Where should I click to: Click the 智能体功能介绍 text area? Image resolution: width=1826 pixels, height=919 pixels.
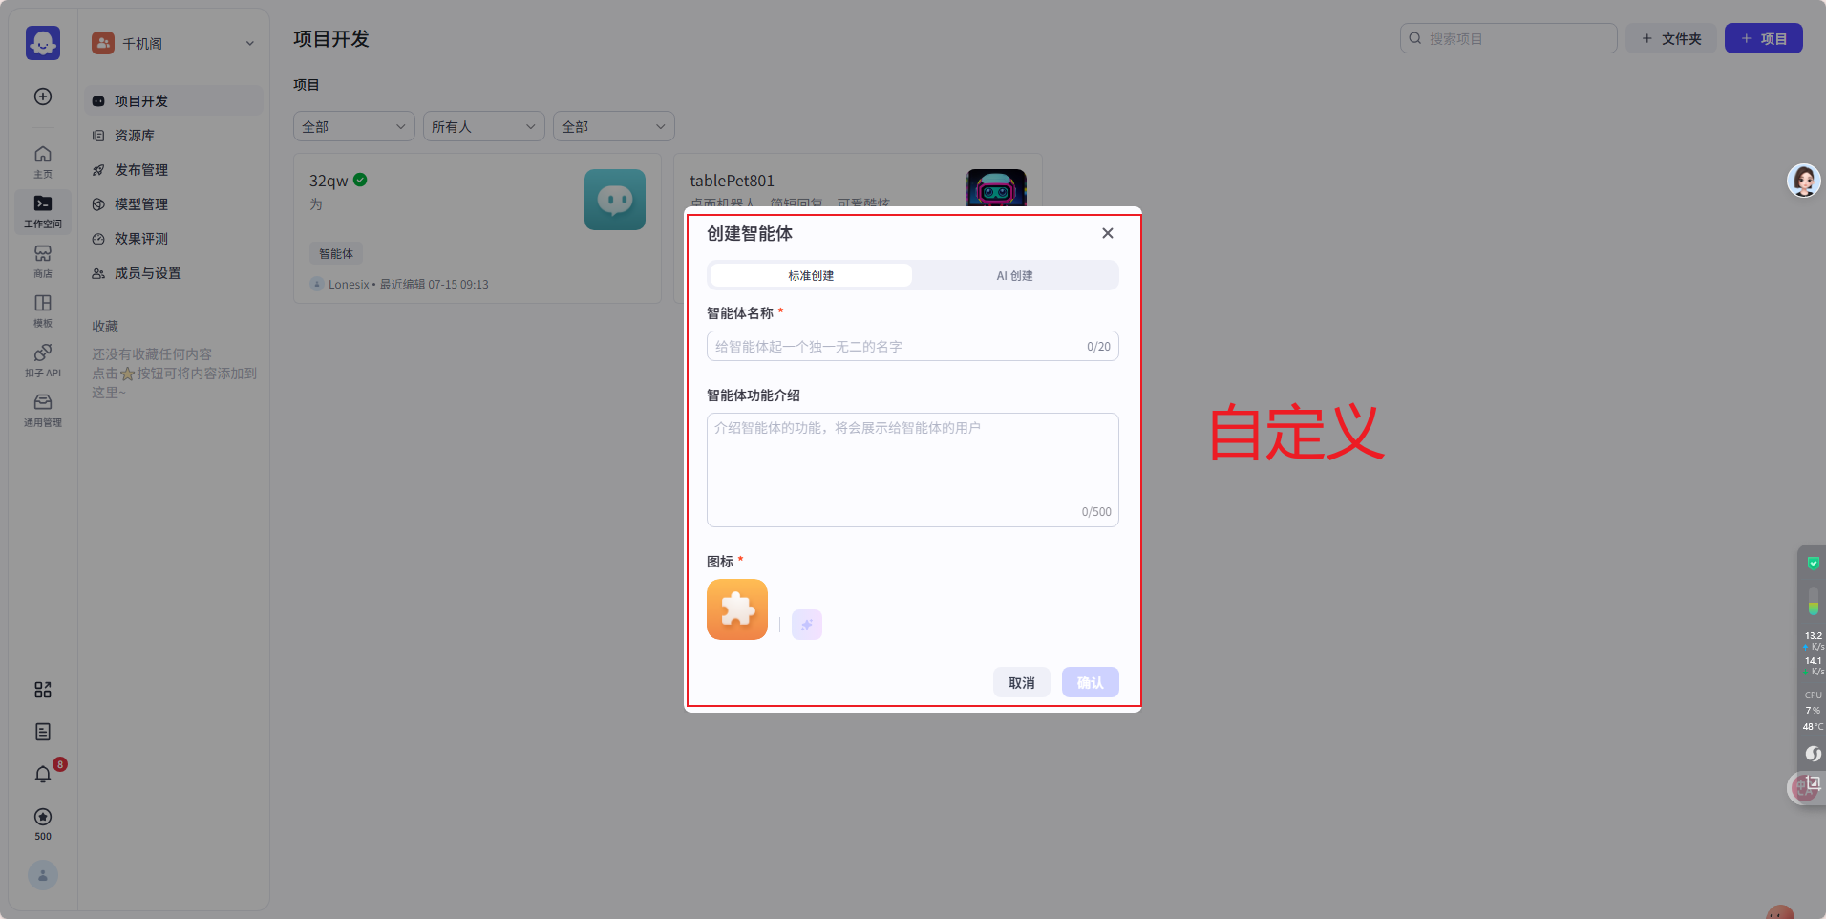point(912,468)
